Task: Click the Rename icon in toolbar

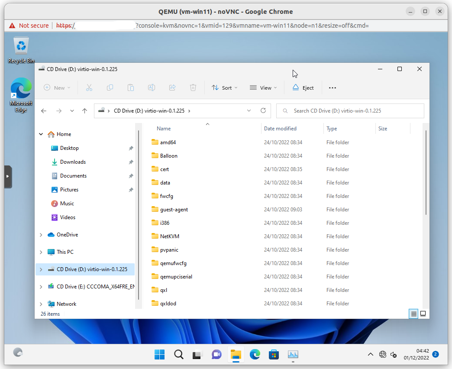Action: 152,87
